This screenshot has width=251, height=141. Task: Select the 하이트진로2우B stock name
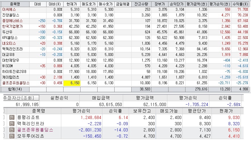pos(14,71)
